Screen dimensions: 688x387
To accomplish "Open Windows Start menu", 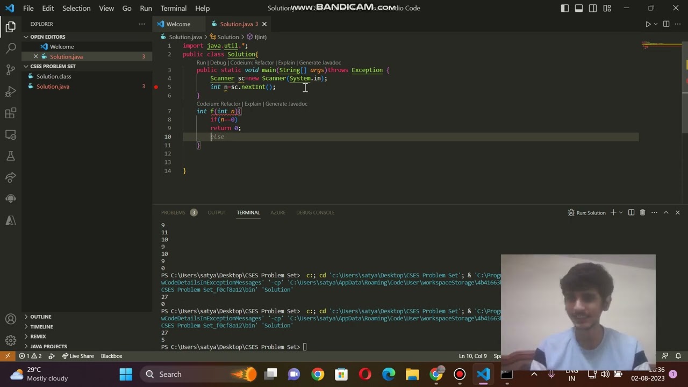I will coord(126,374).
